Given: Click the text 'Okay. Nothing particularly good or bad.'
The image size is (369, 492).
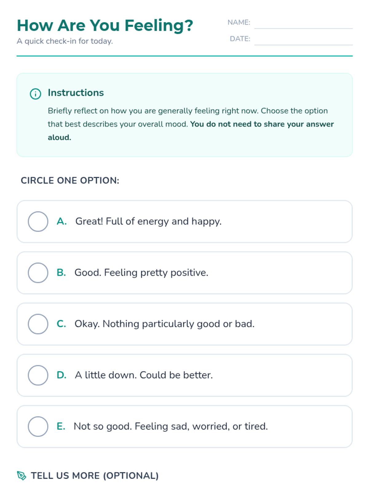Looking at the screenshot, I should [165, 324].
